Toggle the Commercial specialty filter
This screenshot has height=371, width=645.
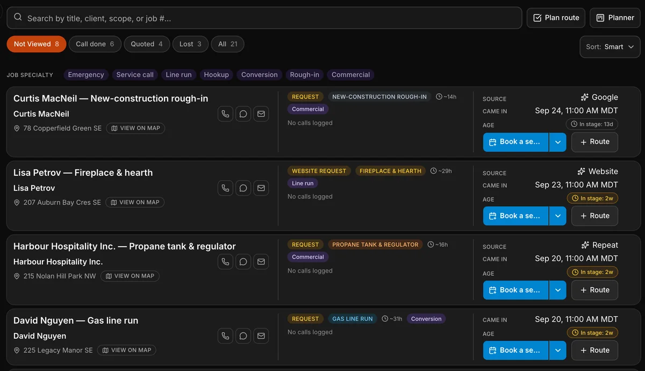350,75
